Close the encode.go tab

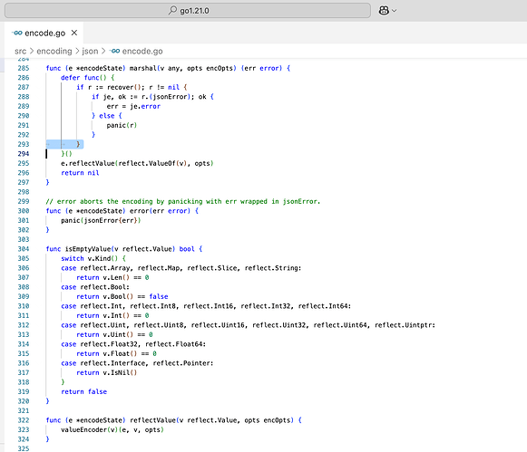[74, 33]
